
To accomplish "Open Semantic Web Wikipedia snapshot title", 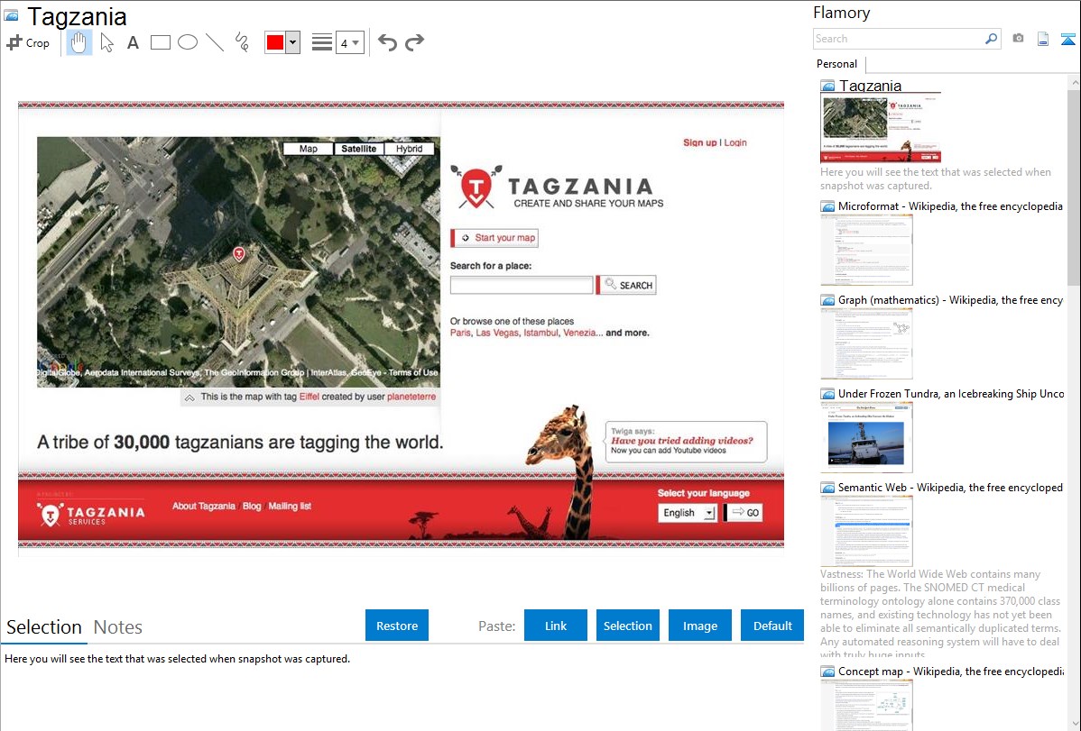I will pyautogui.click(x=950, y=487).
